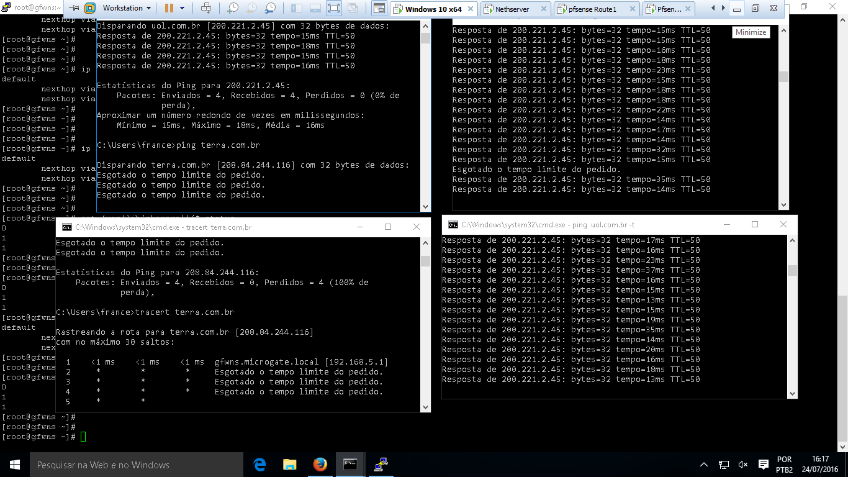Viewport: 848px width, 477px height.
Task: Click 'Mínimo = 15ms, Máximo = 18ms' statistics line
Action: pos(220,125)
